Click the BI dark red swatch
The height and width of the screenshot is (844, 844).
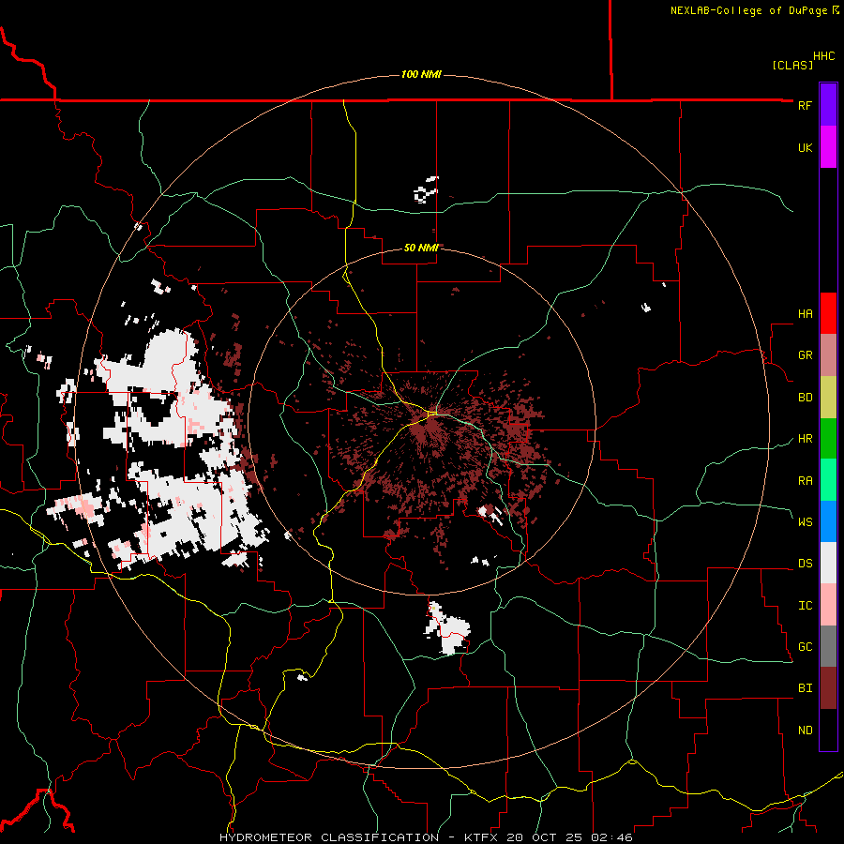coord(828,688)
